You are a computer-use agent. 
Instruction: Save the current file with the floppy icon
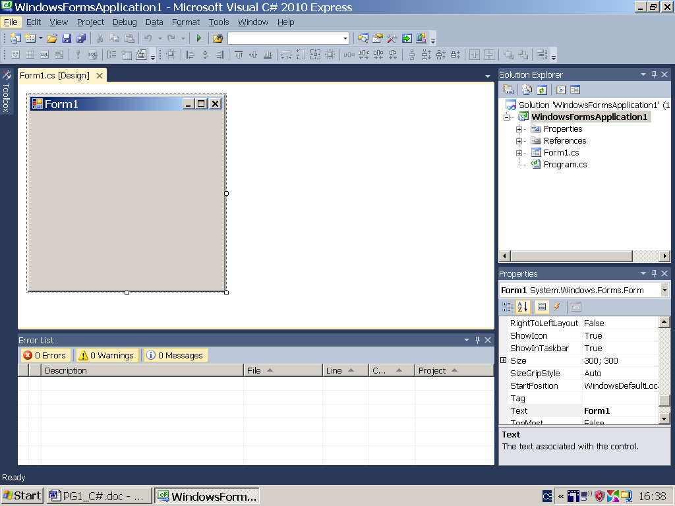point(67,38)
